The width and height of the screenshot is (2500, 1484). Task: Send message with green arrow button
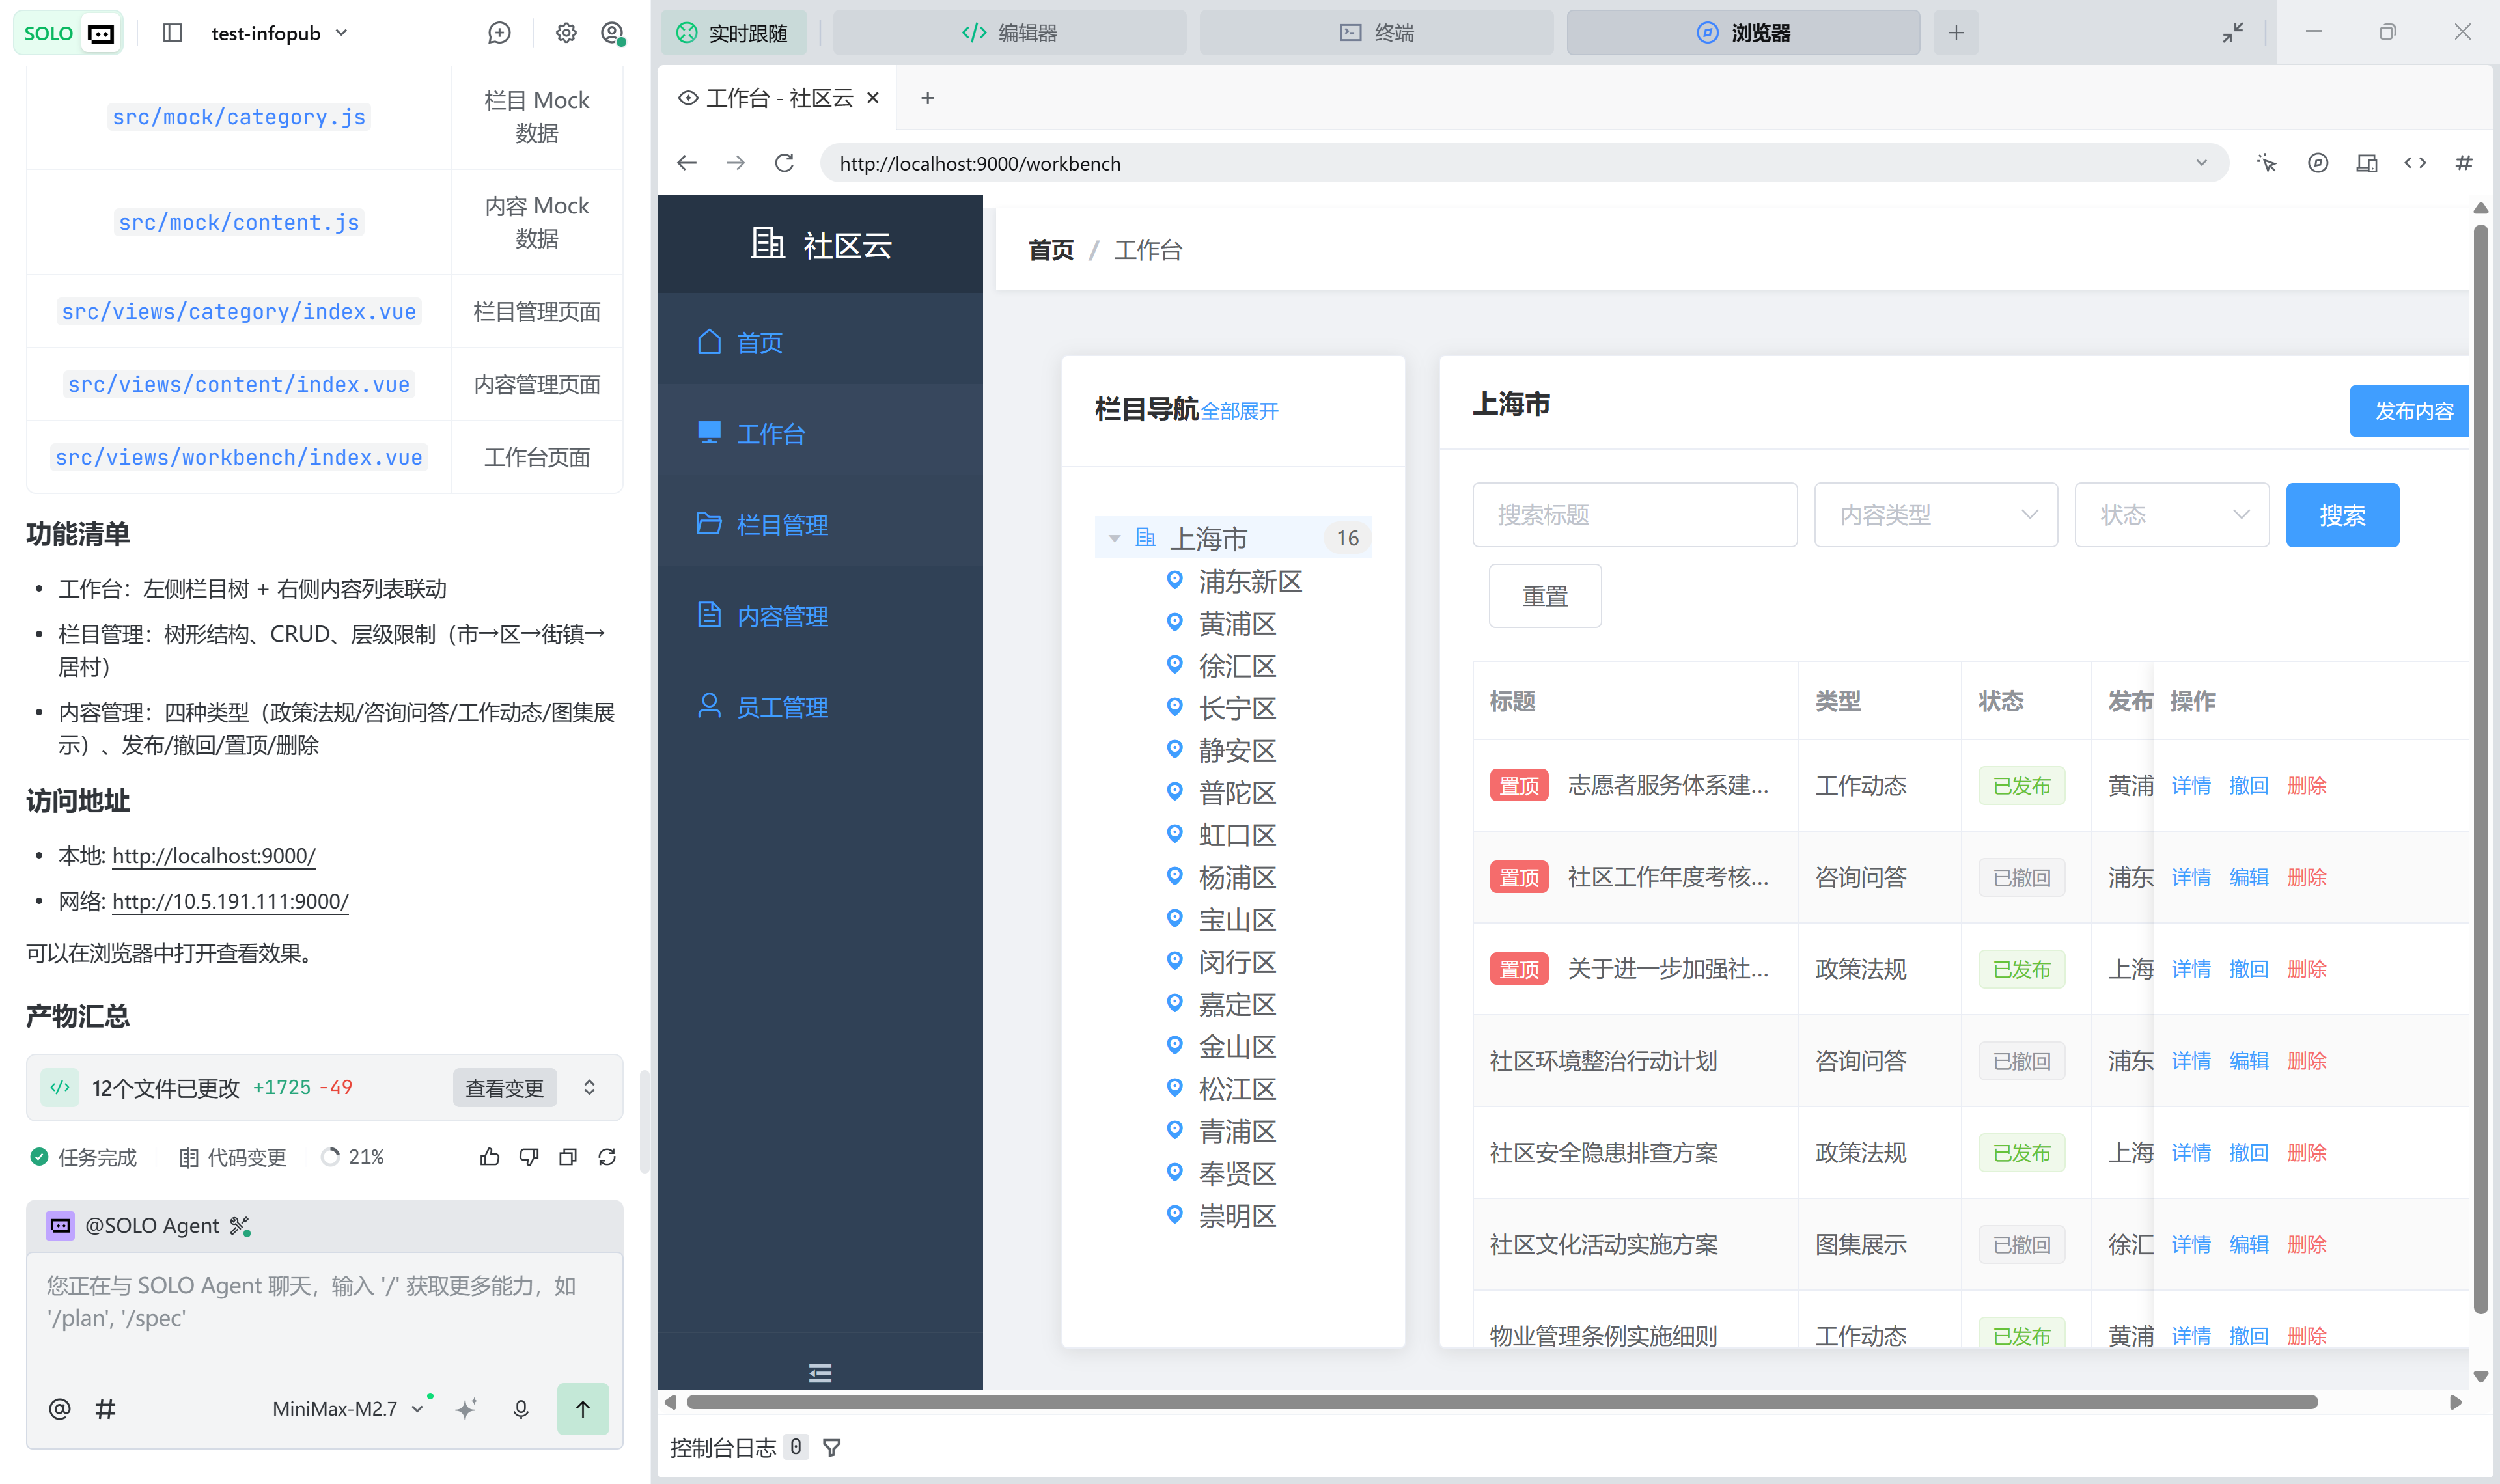(583, 1408)
